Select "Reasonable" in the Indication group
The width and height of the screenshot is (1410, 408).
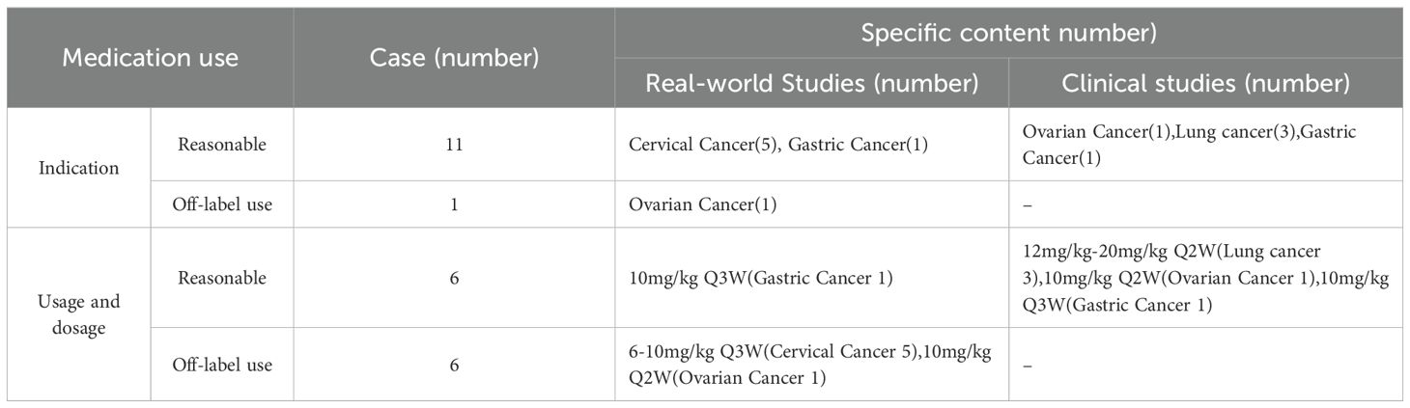point(222,145)
